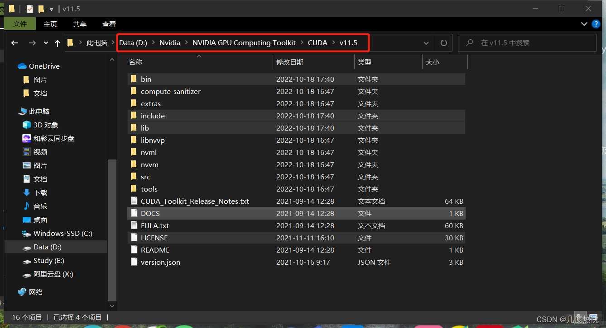Click the search box 在 v11.5 中搜索

(x=527, y=42)
